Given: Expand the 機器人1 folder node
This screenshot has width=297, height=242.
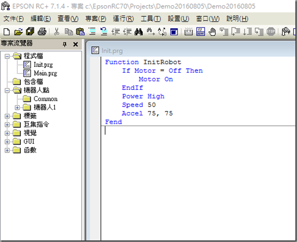Looking at the screenshot, I should (x=17, y=108).
